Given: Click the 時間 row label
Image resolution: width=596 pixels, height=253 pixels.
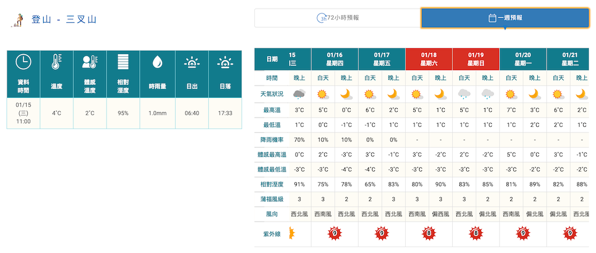Looking at the screenshot, I should click(x=272, y=79).
